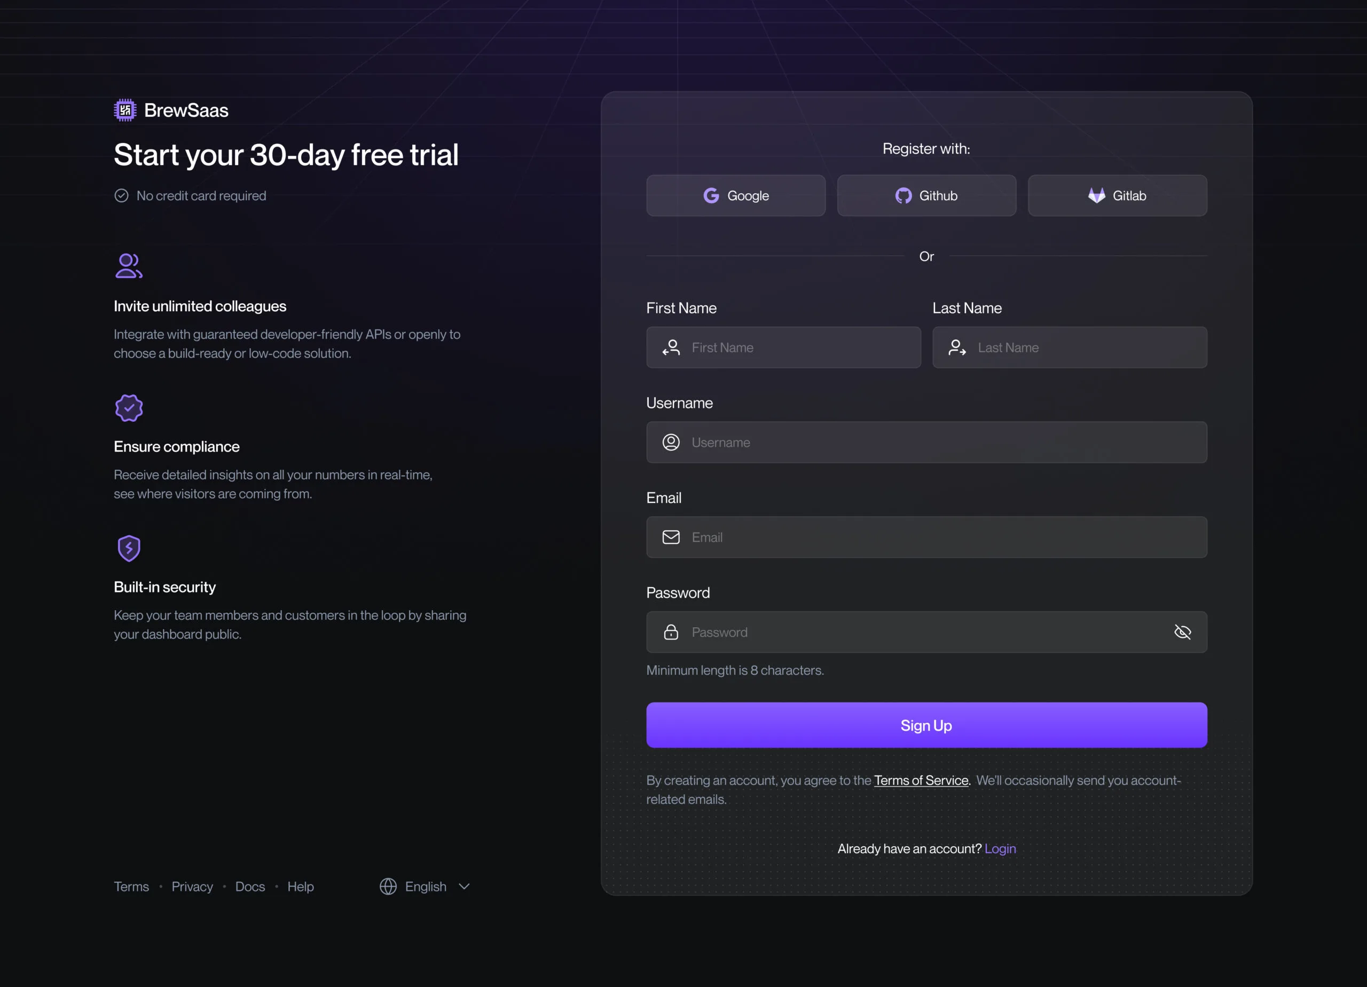Click the Google logo icon

pos(711,196)
